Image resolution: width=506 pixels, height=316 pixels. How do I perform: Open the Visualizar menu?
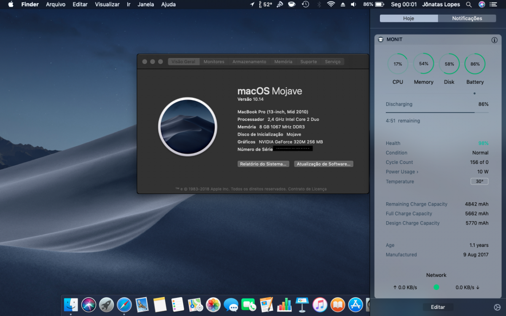[107, 4]
